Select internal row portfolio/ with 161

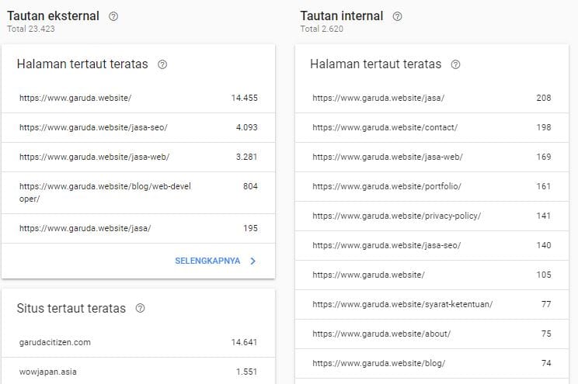click(432, 186)
